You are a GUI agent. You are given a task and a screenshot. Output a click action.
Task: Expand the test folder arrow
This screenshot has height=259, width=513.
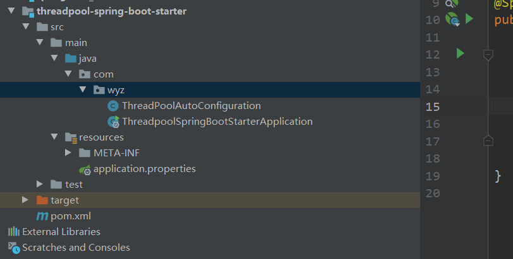click(x=40, y=185)
